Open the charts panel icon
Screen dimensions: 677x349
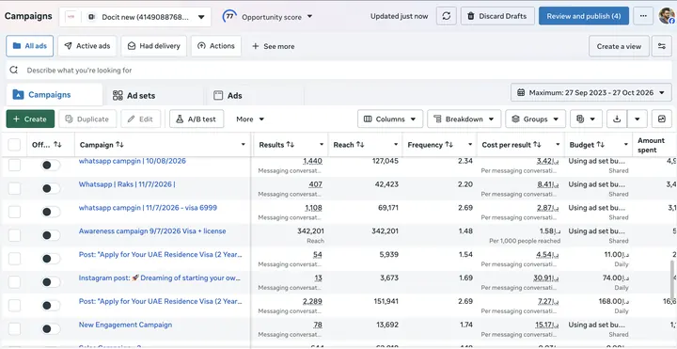(x=662, y=119)
